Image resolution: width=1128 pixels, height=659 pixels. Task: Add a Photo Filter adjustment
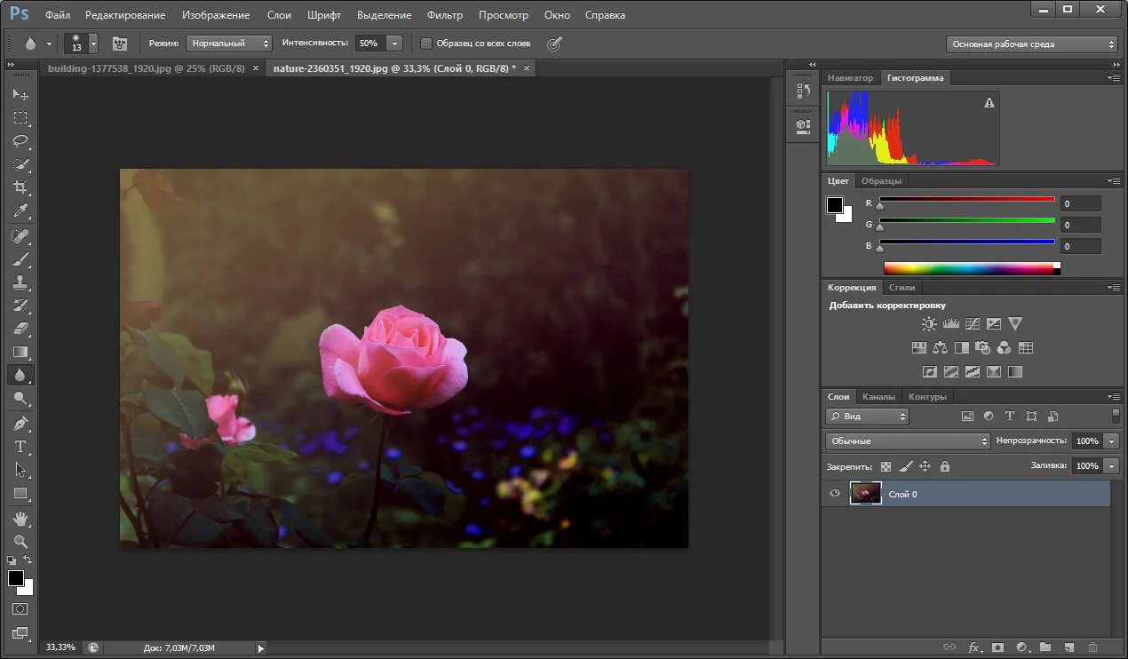(983, 348)
